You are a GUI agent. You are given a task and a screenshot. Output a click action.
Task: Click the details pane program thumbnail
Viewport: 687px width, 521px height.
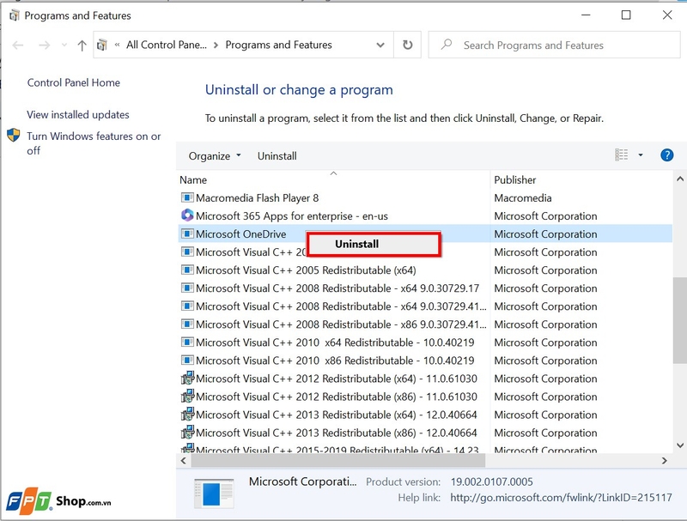tap(214, 494)
